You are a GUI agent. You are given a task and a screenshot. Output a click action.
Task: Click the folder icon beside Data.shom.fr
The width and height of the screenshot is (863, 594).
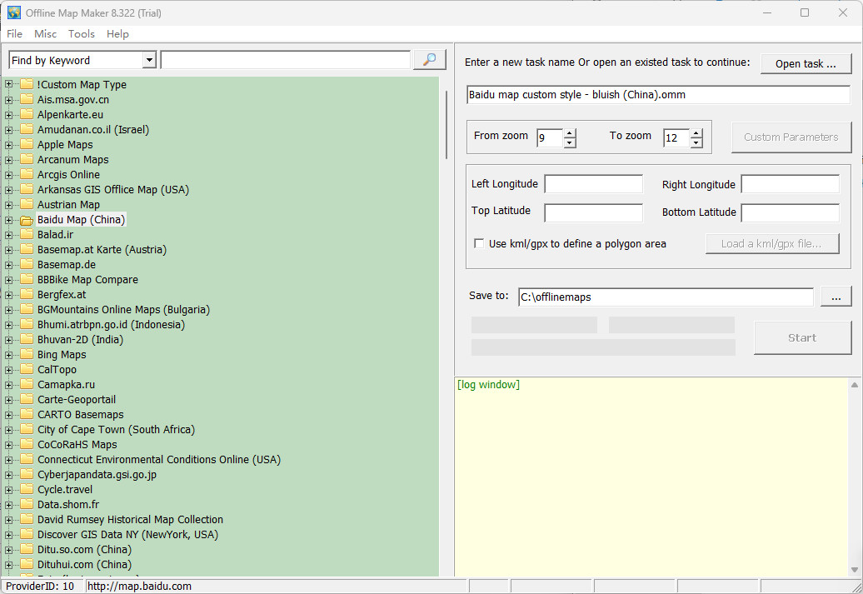coord(27,504)
